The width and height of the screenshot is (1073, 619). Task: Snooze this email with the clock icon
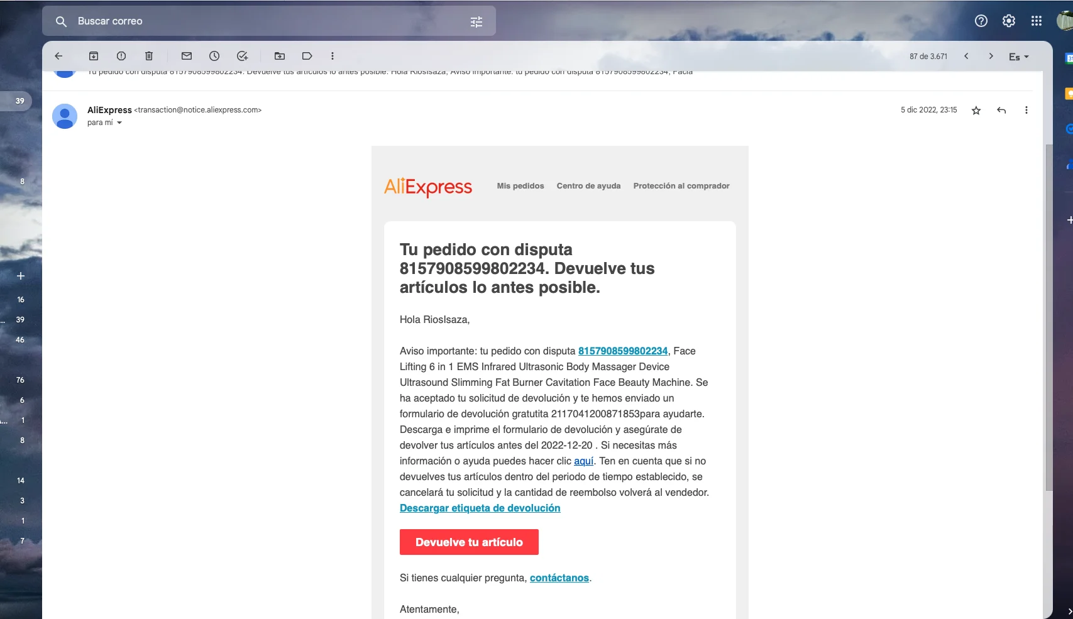[x=214, y=56]
